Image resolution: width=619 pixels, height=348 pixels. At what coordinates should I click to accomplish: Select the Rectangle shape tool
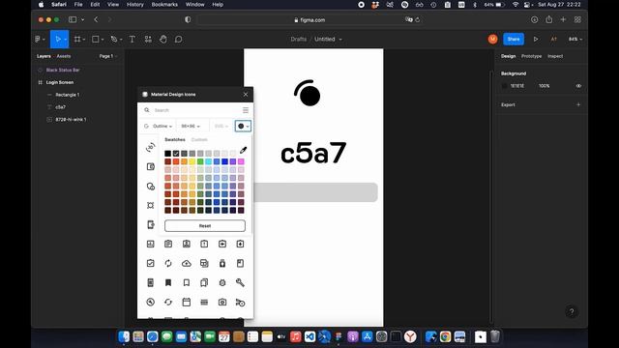click(x=95, y=39)
